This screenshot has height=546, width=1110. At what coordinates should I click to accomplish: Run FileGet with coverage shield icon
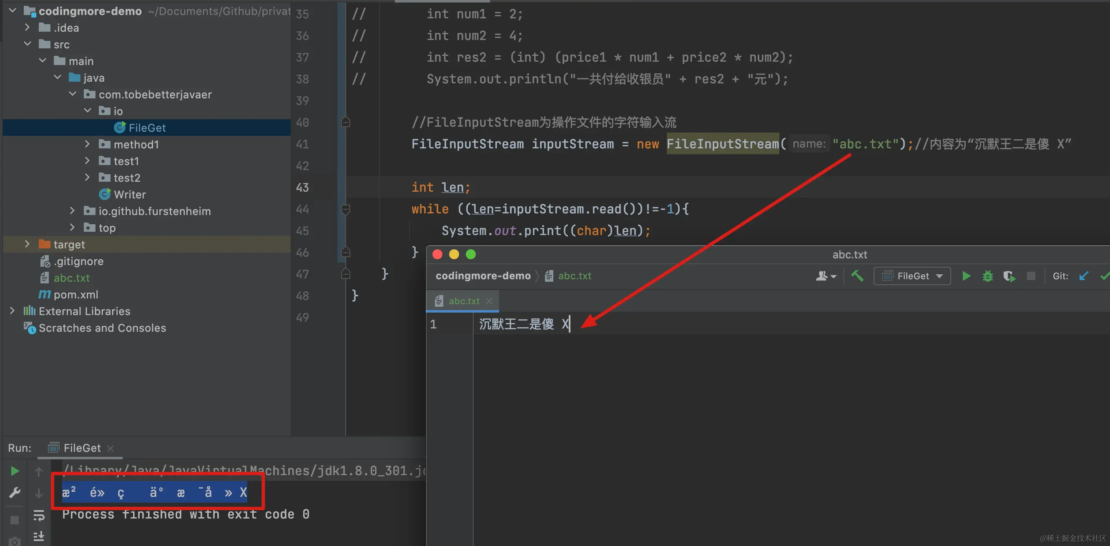pyautogui.click(x=1009, y=276)
